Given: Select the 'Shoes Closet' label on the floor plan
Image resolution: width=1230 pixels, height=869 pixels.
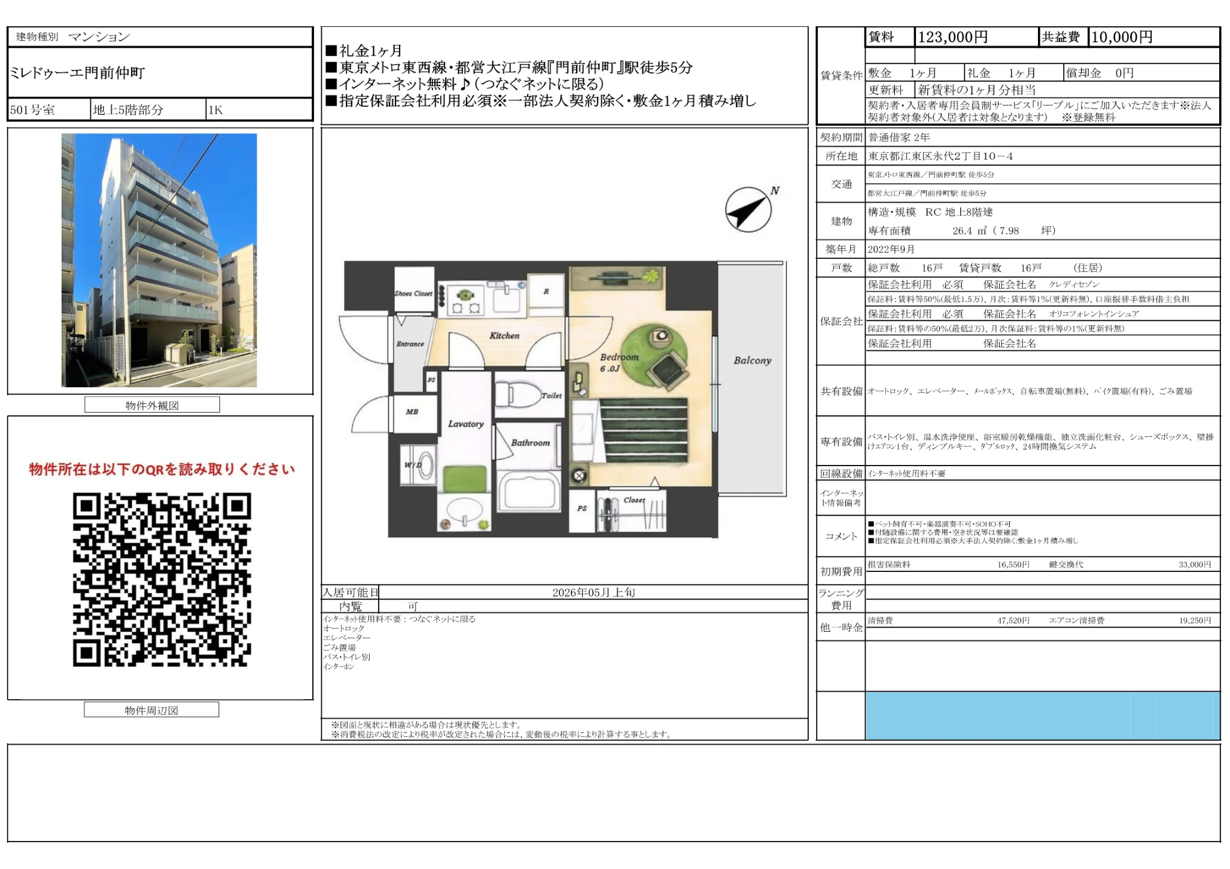Looking at the screenshot, I should (413, 293).
